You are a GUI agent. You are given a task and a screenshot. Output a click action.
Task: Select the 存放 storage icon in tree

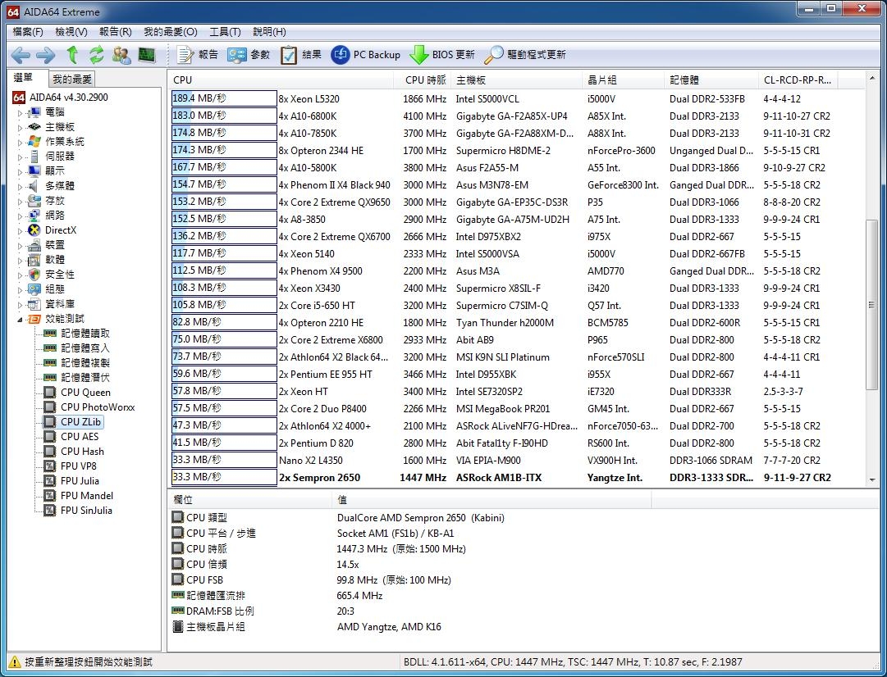coord(34,201)
